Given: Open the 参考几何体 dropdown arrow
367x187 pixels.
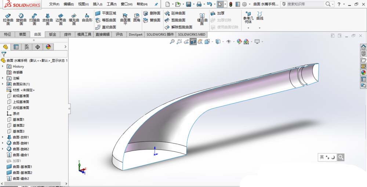Looking at the screenshot, I should pos(248,28).
